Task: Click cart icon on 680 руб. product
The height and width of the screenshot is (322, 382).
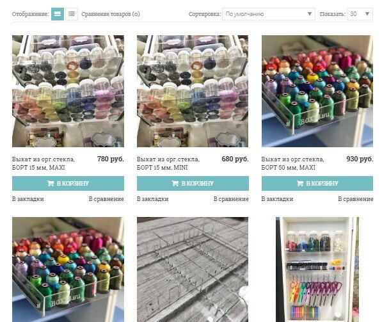Action: coord(175,183)
